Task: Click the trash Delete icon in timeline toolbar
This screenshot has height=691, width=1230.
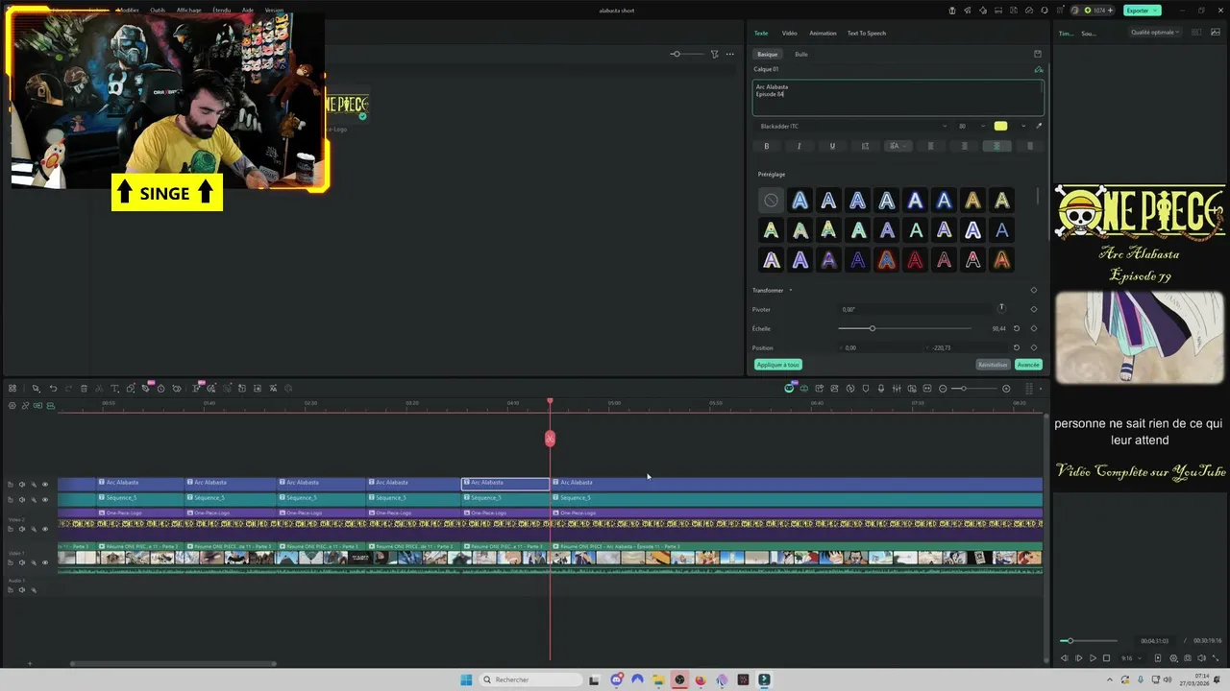Action: coord(84,389)
